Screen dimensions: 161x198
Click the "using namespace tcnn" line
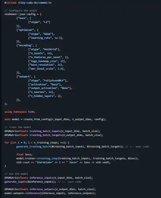pyautogui.click(x=20, y=112)
